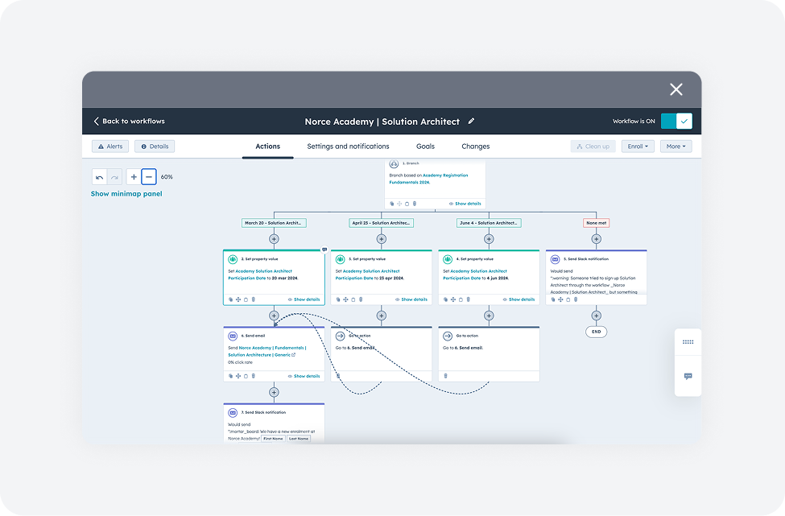The image size is (785, 516).
Task: Turn off the Workflow is ON switch
Action: click(x=676, y=121)
